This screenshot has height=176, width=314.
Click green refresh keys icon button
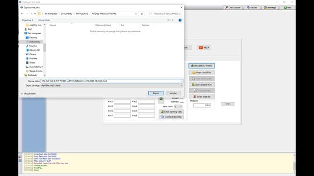click(x=161, y=99)
